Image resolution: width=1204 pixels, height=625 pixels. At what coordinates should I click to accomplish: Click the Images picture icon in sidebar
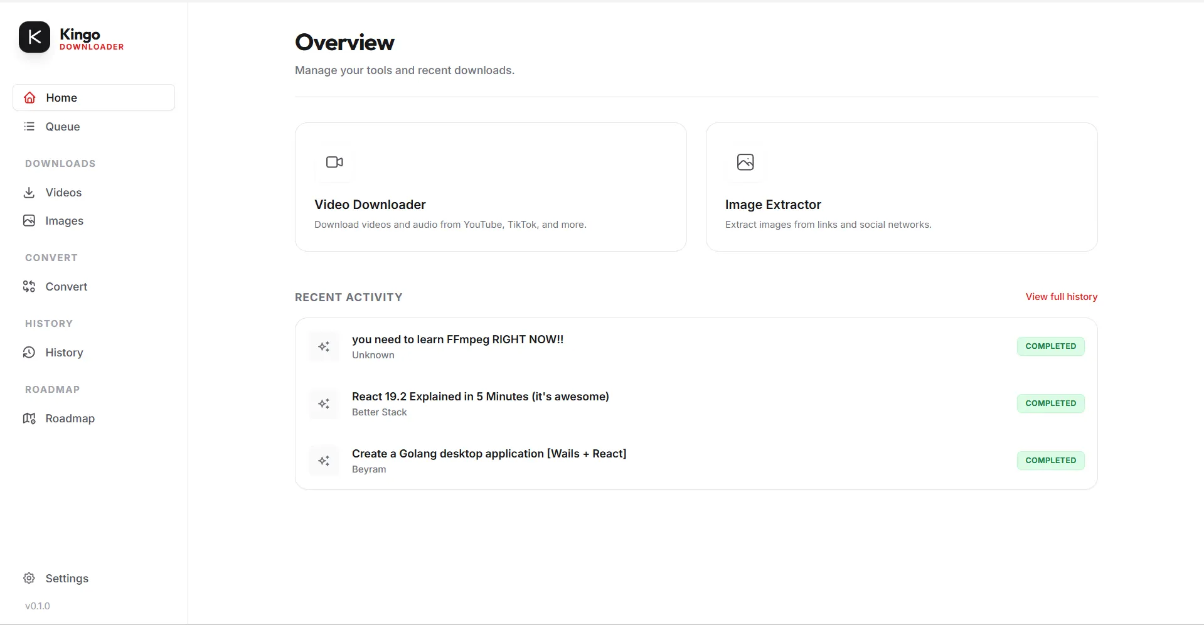coord(29,220)
